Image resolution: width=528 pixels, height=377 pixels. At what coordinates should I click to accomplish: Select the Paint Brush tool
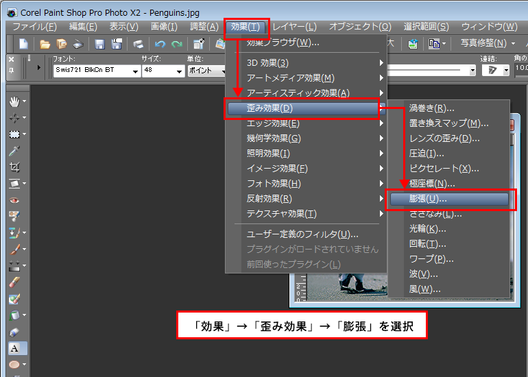(x=14, y=249)
